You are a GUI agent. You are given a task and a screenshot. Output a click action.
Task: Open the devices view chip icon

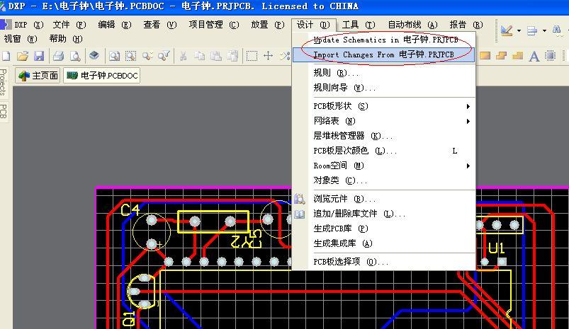pyautogui.click(x=94, y=55)
